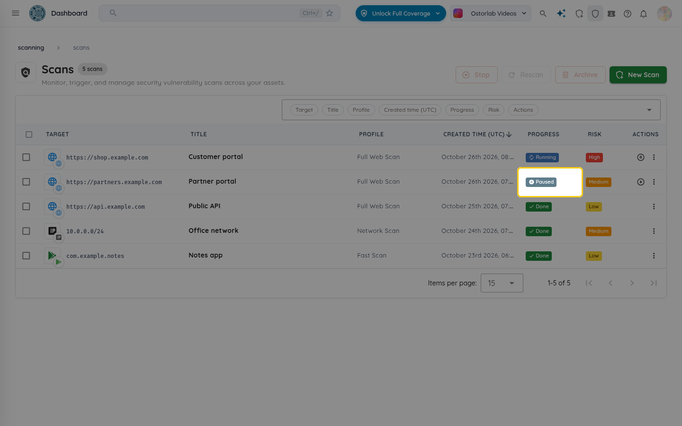Select the partners.example.com scan checkbox
Screen dimensions: 682x426
pos(26,182)
